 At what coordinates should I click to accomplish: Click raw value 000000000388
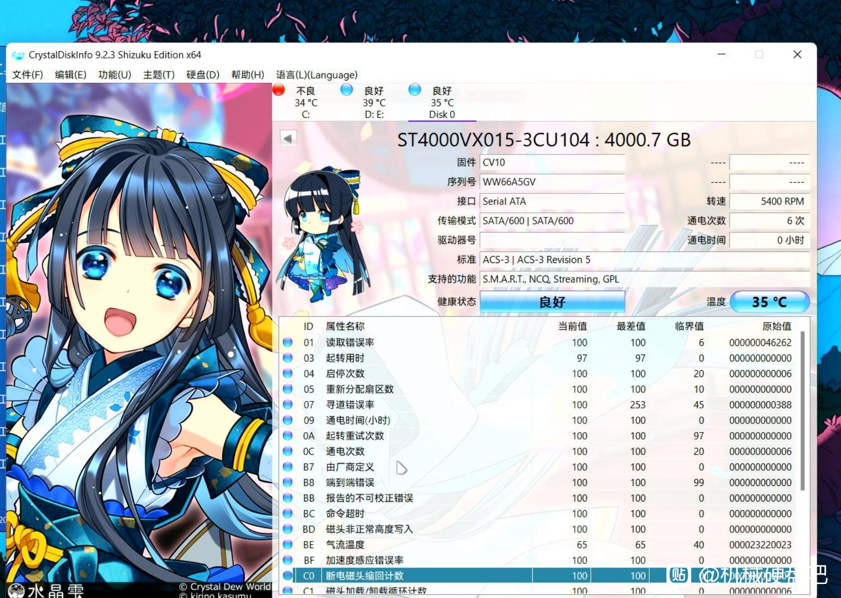760,404
